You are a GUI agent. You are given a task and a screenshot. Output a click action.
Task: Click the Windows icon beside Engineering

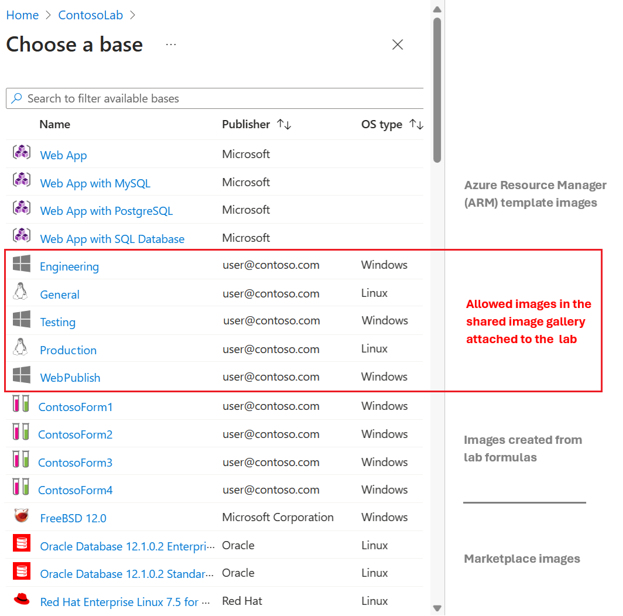coord(22,263)
